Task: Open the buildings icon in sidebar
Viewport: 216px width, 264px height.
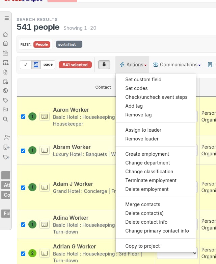Action: tap(5, 53)
